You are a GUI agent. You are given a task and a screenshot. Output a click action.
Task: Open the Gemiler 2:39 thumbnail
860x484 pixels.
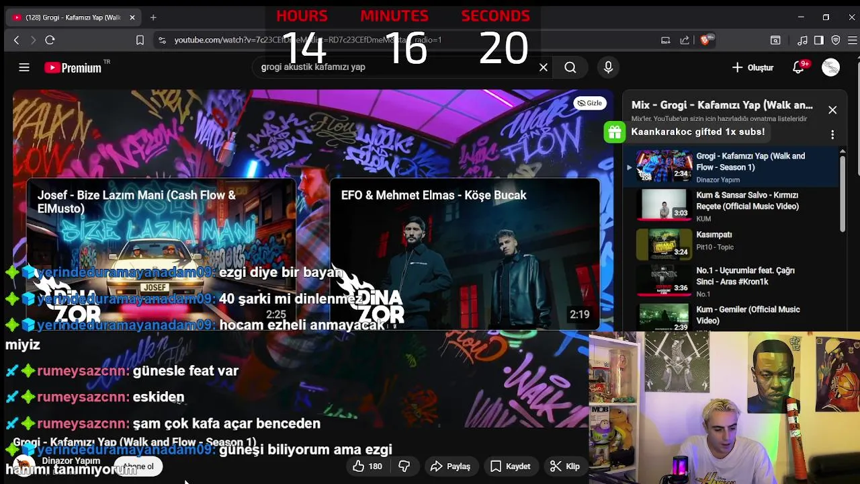click(x=664, y=317)
